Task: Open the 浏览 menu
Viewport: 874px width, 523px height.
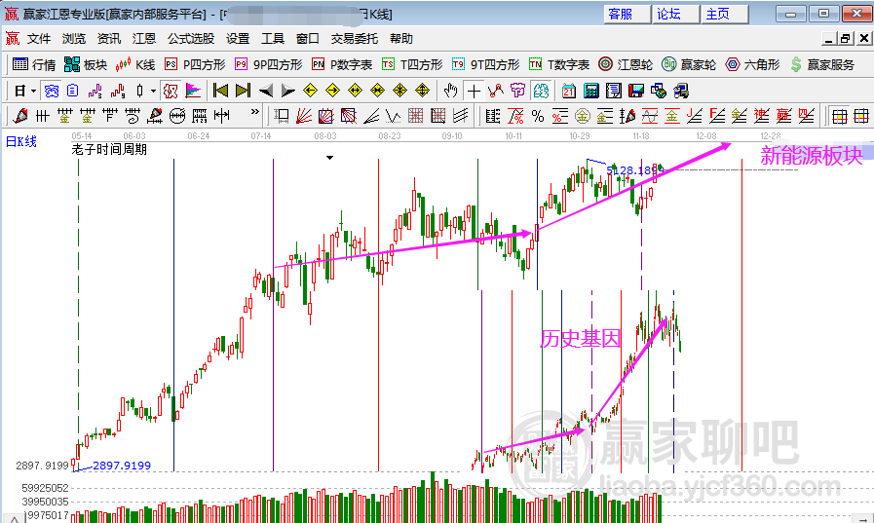Action: click(74, 38)
